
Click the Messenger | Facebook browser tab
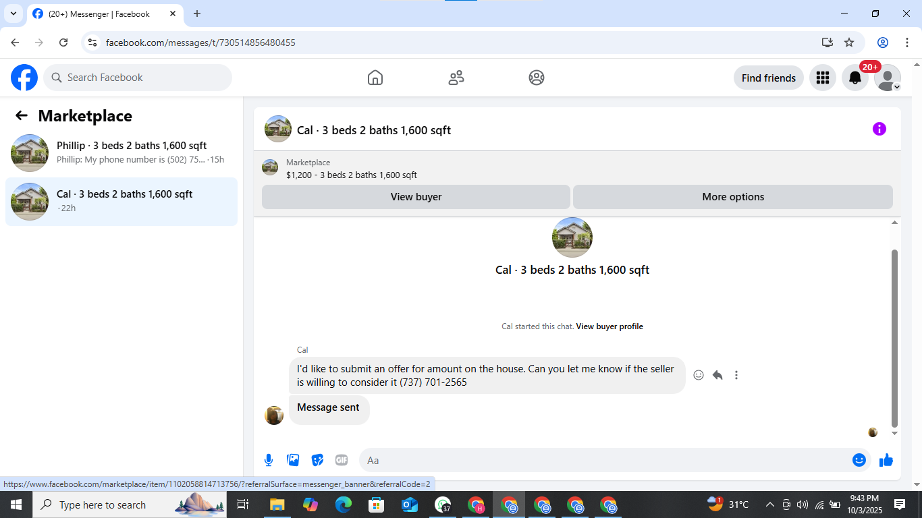tap(105, 13)
